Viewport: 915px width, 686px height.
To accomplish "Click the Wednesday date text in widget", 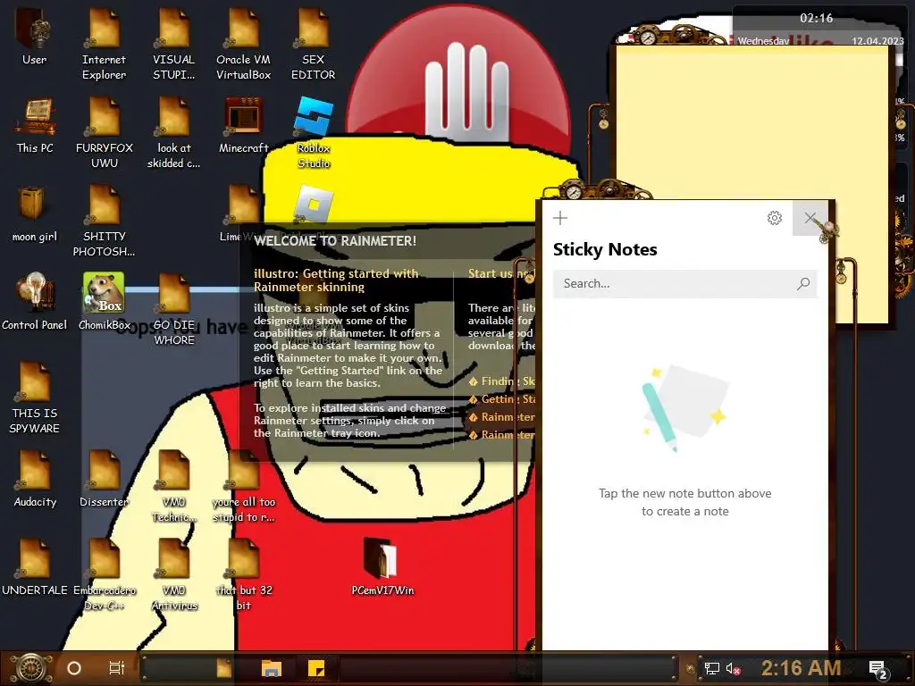I will pyautogui.click(x=763, y=41).
